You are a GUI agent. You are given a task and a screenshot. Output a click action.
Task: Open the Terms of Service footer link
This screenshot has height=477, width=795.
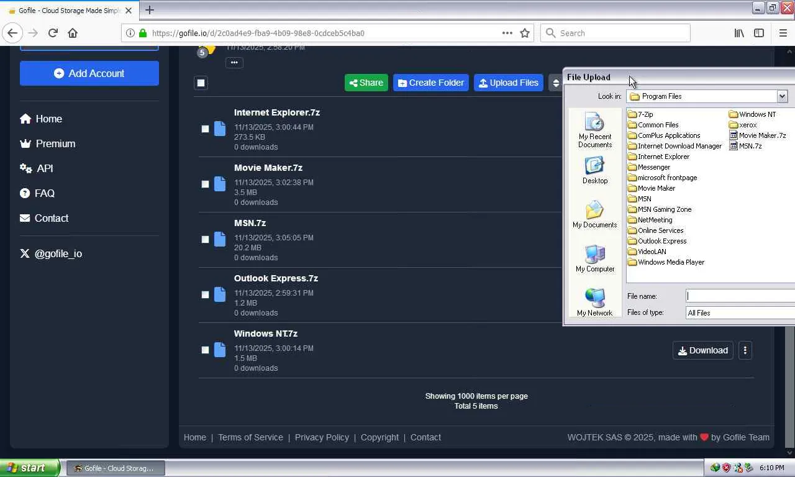[x=250, y=437]
